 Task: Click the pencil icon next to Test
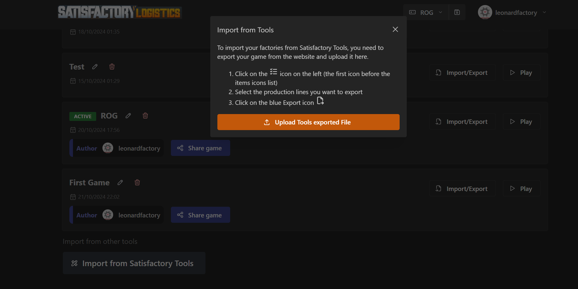[x=95, y=67]
